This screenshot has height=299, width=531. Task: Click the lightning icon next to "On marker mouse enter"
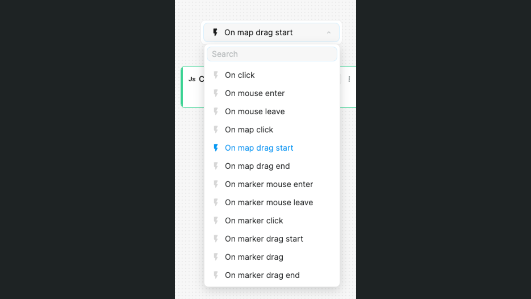click(216, 184)
